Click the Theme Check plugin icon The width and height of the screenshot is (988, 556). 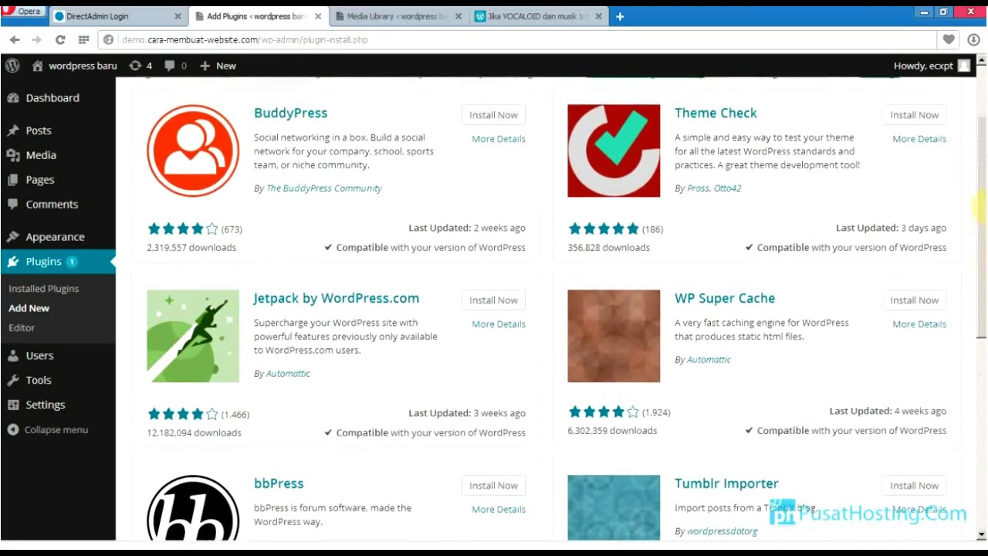[x=614, y=151]
